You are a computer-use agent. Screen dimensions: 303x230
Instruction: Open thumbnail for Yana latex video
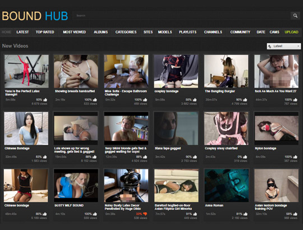26,71
